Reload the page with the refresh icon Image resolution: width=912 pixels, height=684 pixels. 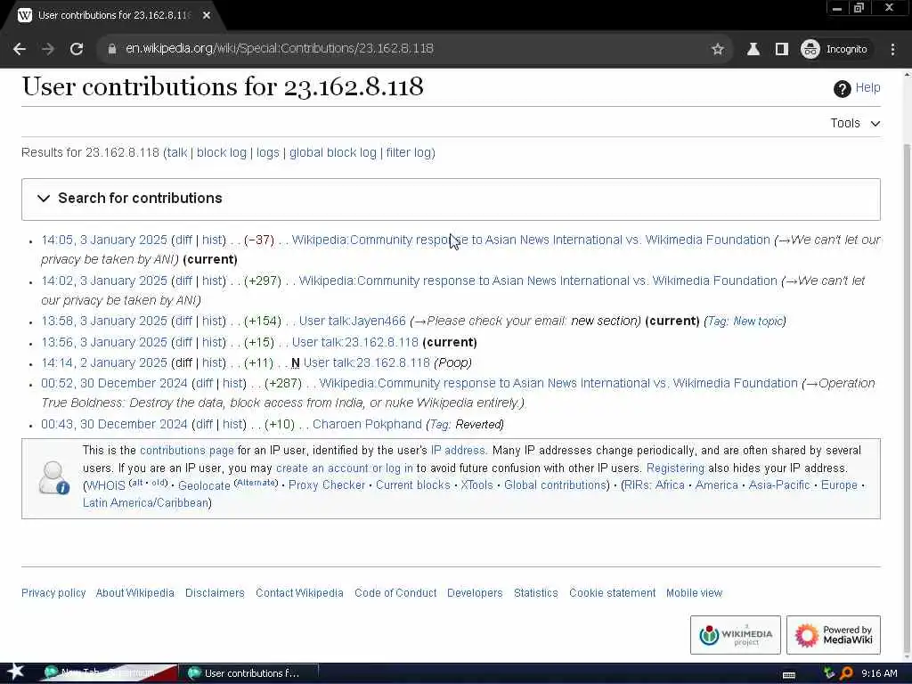pyautogui.click(x=77, y=49)
